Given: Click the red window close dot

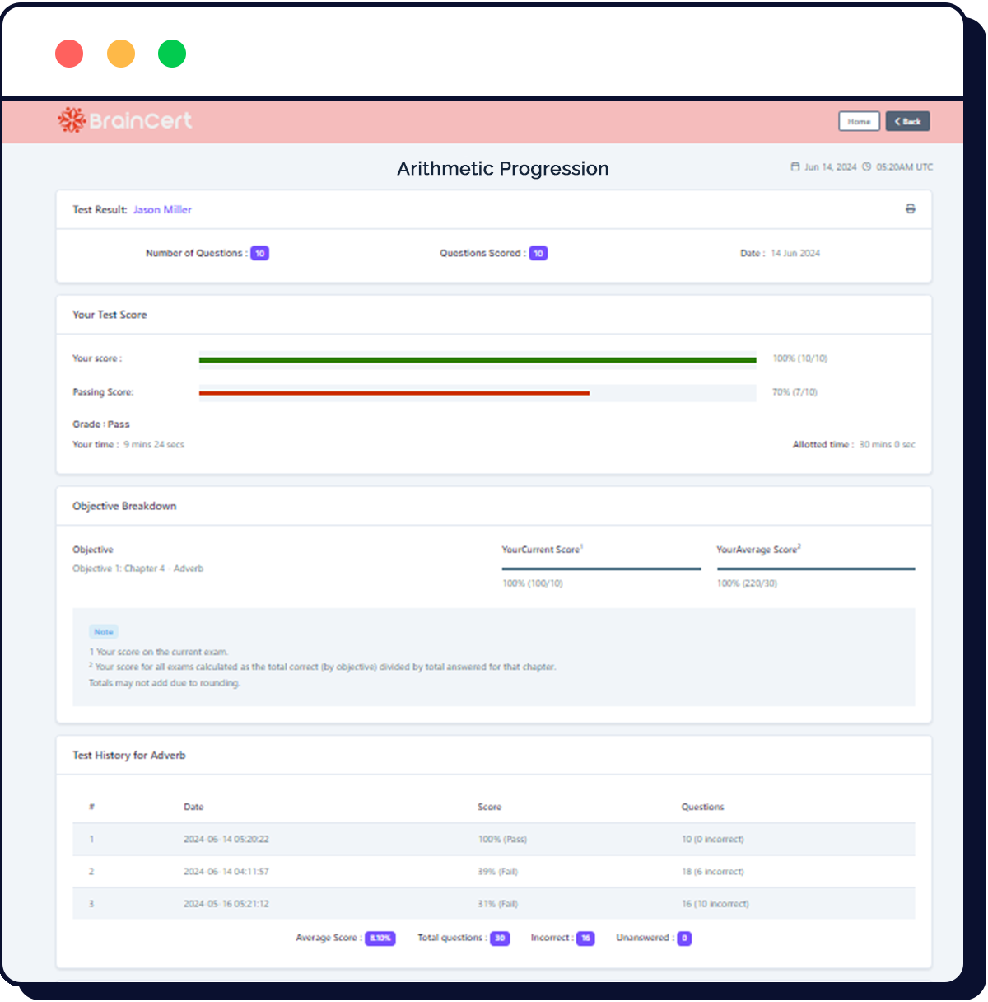Looking at the screenshot, I should tap(69, 54).
